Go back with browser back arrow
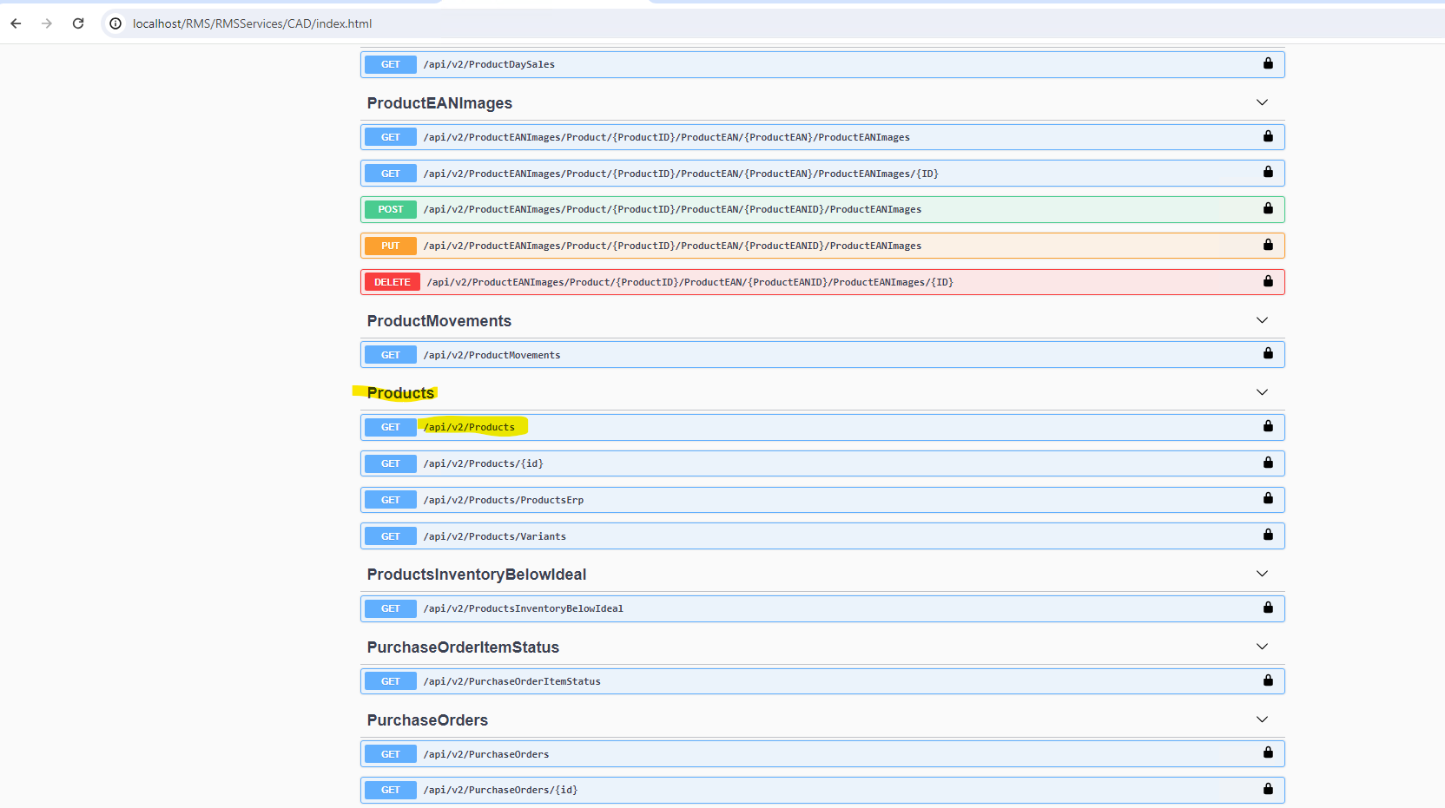The width and height of the screenshot is (1445, 808). pos(16,23)
